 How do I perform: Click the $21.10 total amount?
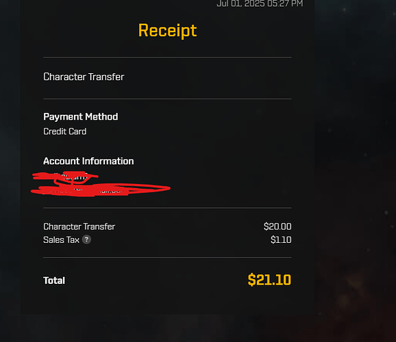(269, 280)
